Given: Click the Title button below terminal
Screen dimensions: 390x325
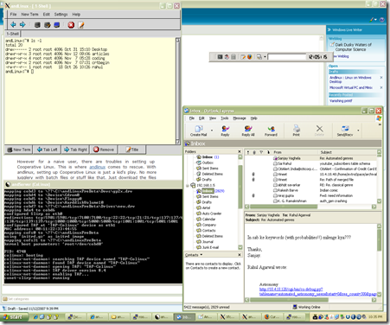Looking at the screenshot, I should (132, 150).
